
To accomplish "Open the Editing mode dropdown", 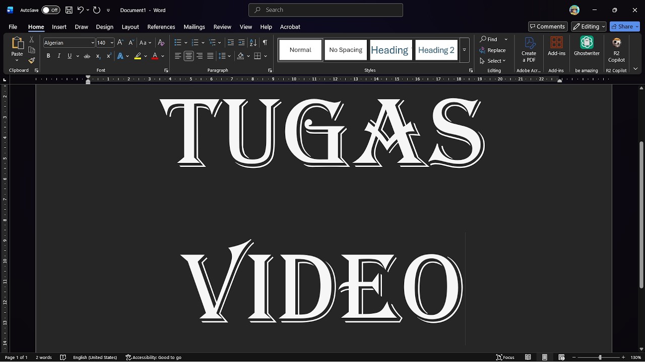I will point(589,27).
